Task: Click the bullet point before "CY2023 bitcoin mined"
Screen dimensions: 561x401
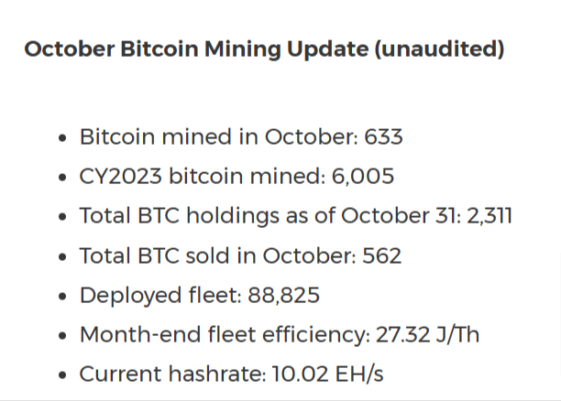Action: click(x=60, y=178)
